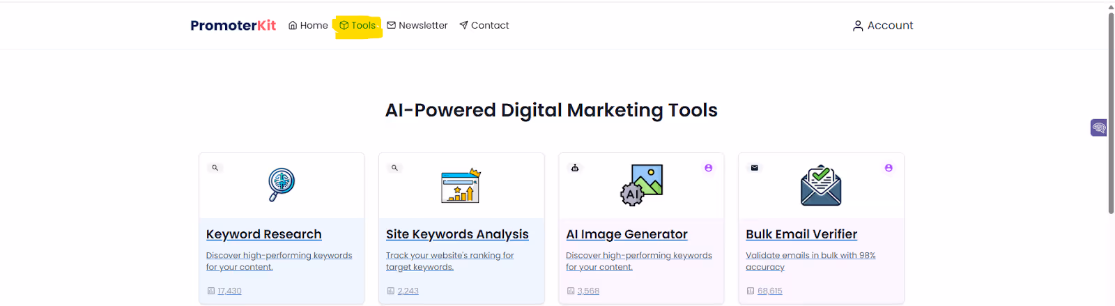Viewport: 1115px width, 306px height.
Task: Open the Newsletter page
Action: coord(417,25)
